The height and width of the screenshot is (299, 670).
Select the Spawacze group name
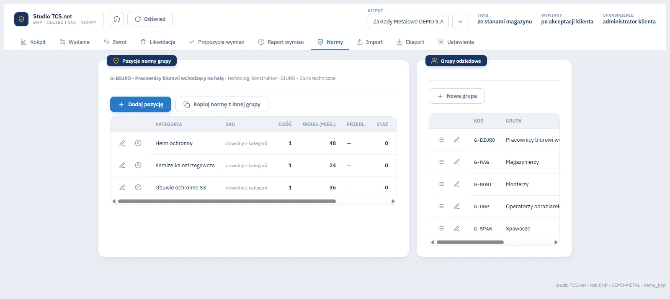coord(518,229)
